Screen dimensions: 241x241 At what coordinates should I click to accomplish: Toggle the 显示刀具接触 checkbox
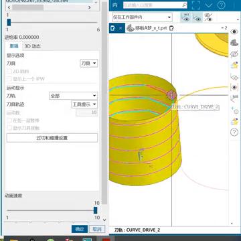pos(9,128)
